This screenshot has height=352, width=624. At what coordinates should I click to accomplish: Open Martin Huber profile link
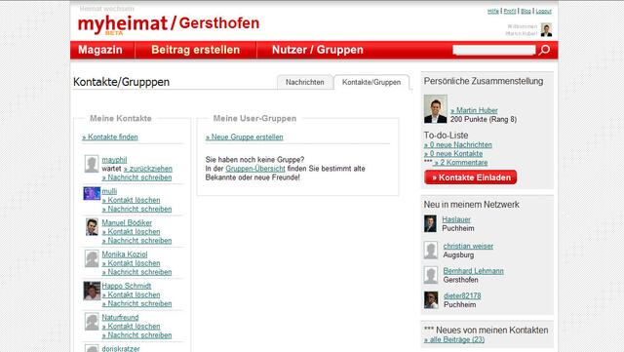[x=474, y=110]
